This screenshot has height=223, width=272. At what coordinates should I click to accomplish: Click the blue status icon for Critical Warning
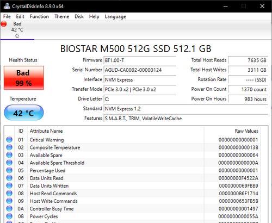coord(9,140)
